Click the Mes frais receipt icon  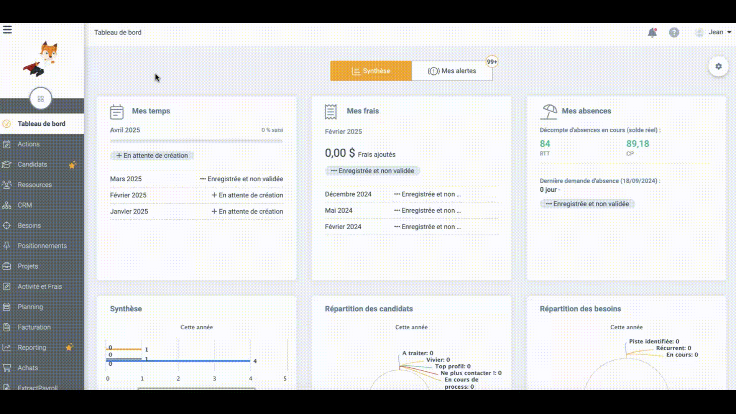point(331,112)
